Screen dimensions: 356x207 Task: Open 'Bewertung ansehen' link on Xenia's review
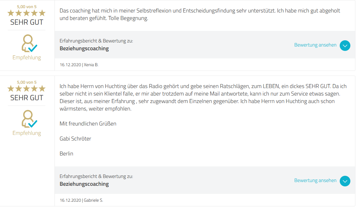click(315, 45)
